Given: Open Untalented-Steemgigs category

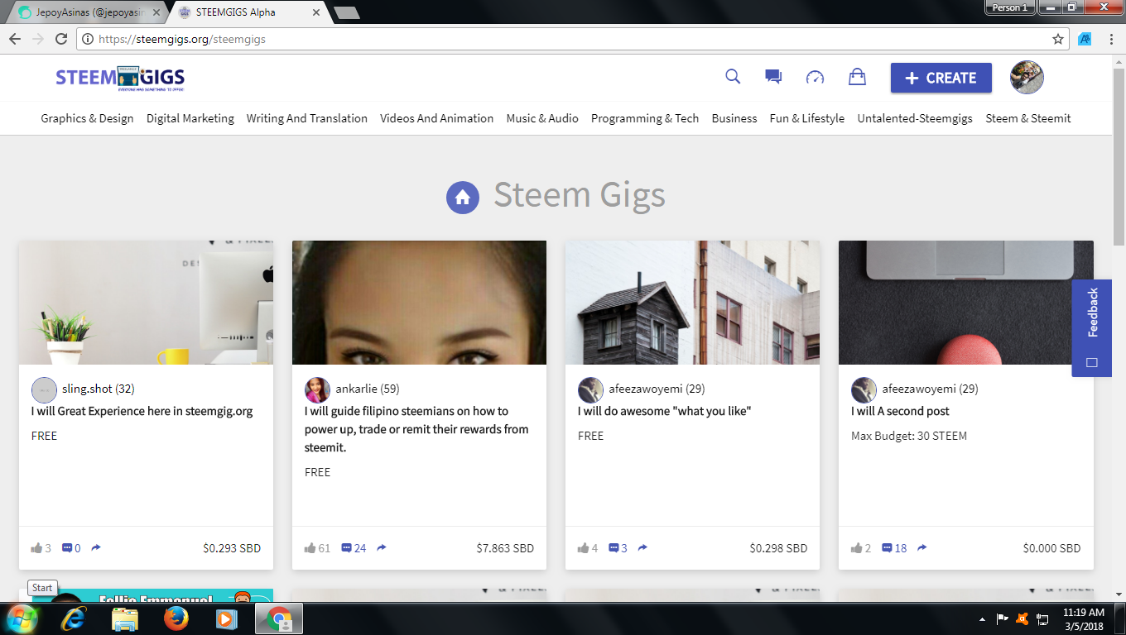Looking at the screenshot, I should pos(915,118).
